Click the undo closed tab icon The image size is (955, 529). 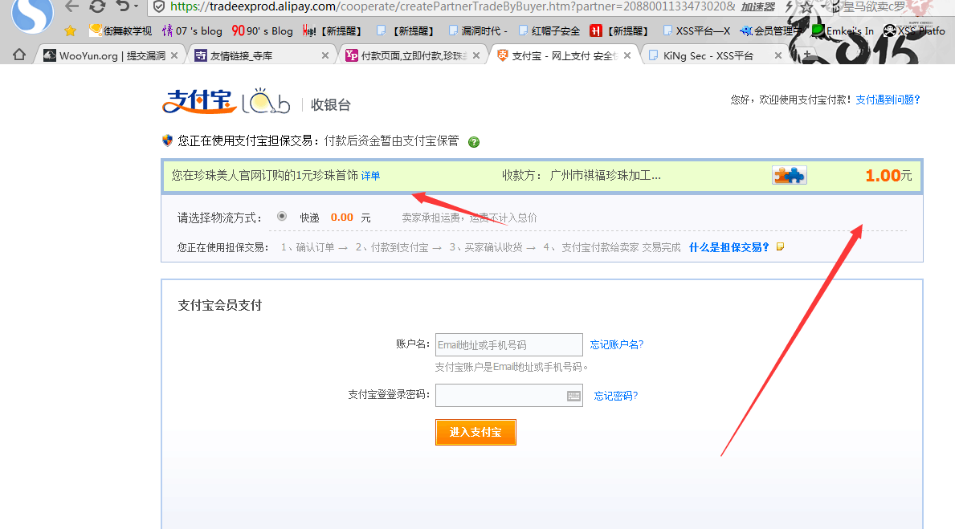click(122, 6)
